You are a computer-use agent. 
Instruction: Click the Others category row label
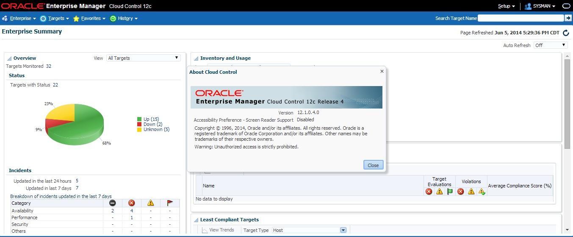click(x=18, y=231)
